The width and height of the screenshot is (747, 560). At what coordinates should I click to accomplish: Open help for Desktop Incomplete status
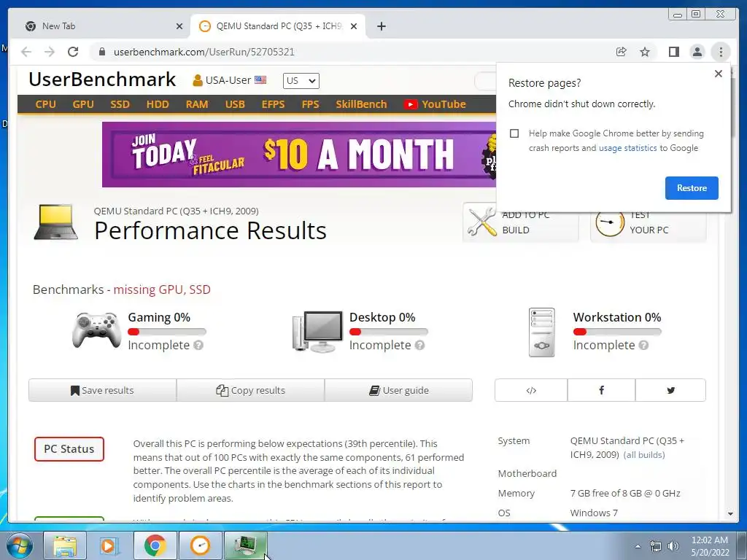pyautogui.click(x=419, y=345)
